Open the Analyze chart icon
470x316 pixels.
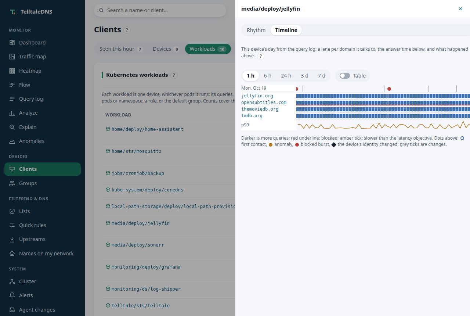tap(12, 113)
